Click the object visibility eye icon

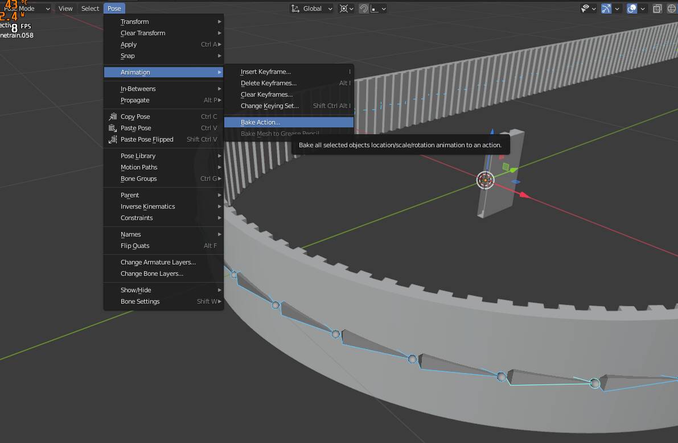click(585, 9)
